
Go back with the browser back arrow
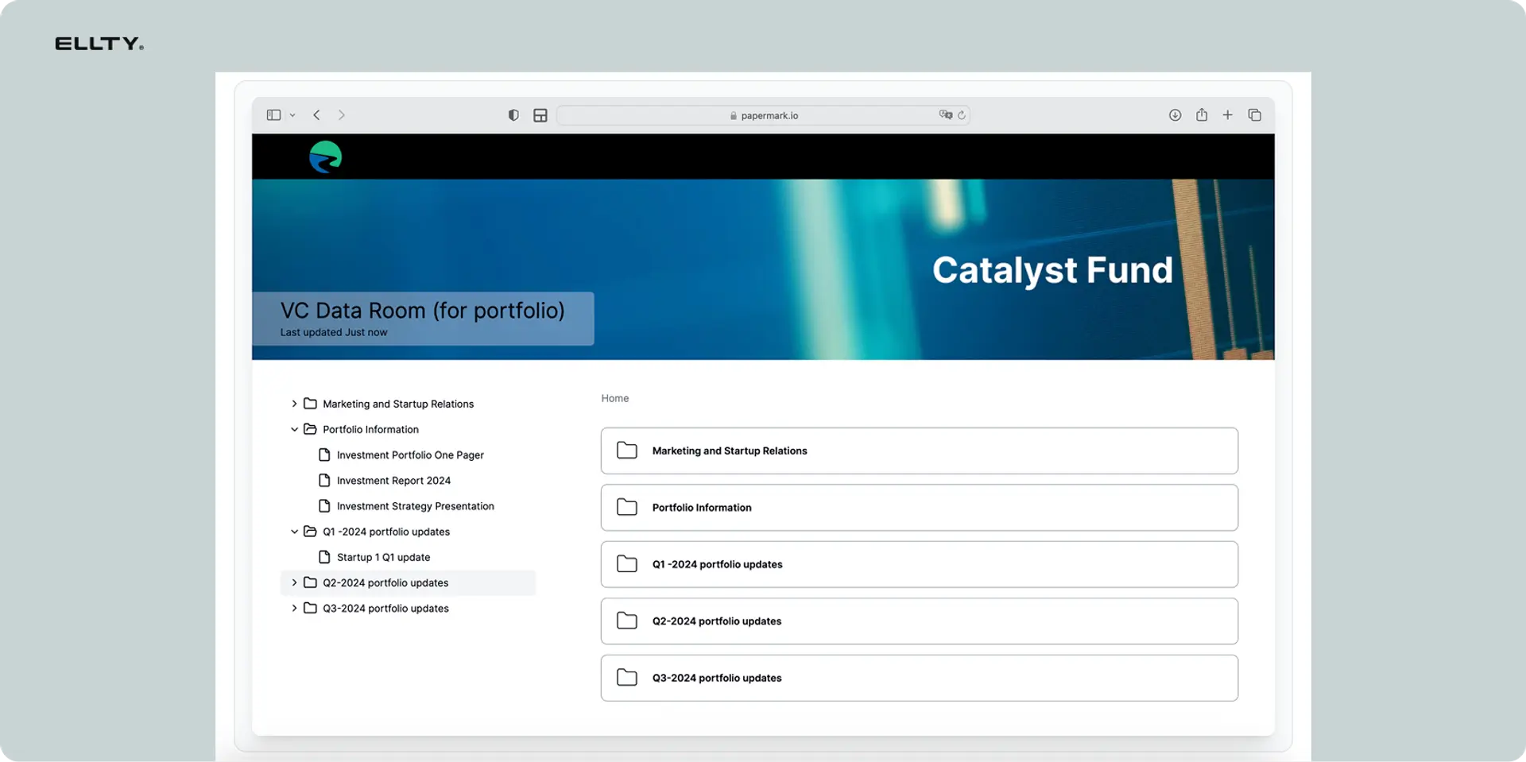click(316, 115)
